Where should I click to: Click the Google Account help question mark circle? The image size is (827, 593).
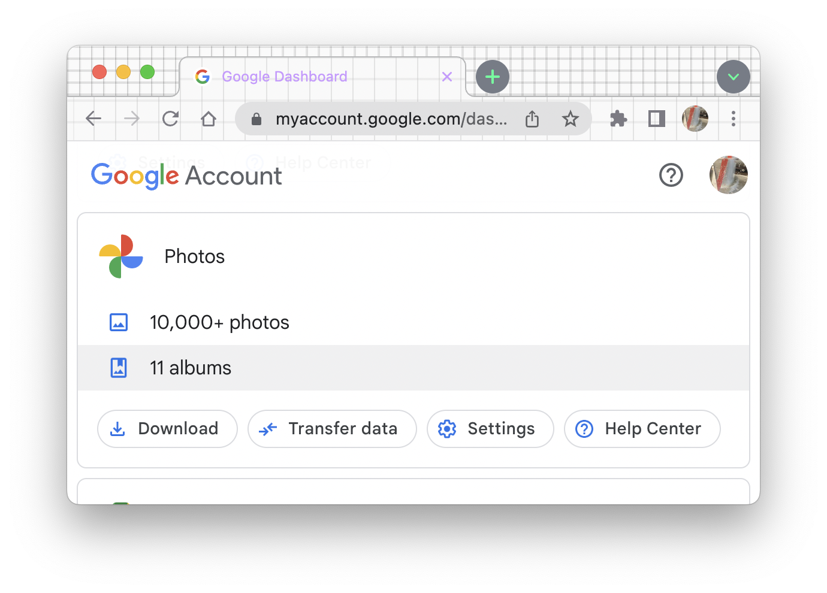click(x=671, y=175)
